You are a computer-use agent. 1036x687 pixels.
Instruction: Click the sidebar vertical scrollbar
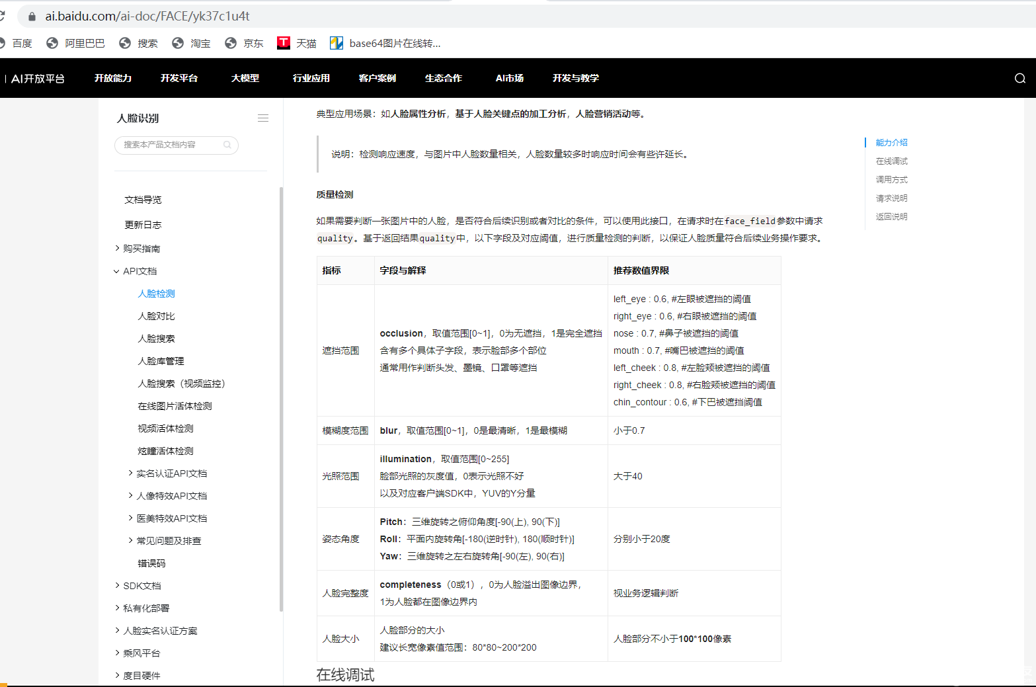tap(281, 399)
